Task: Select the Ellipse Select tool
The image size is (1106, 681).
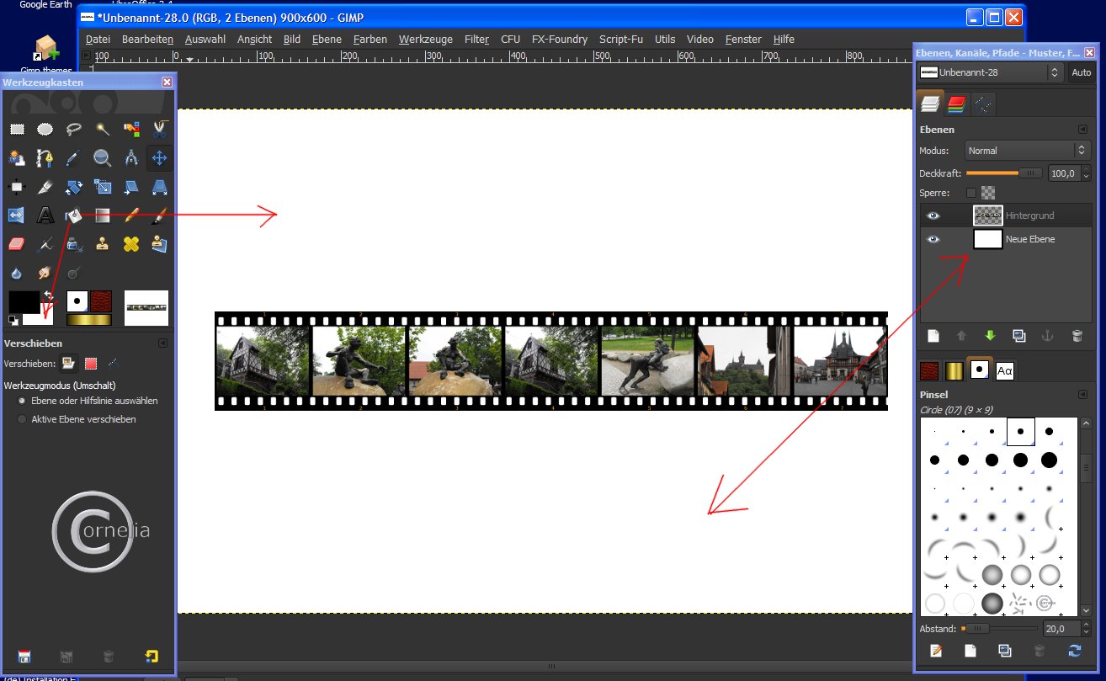Action: [45, 129]
